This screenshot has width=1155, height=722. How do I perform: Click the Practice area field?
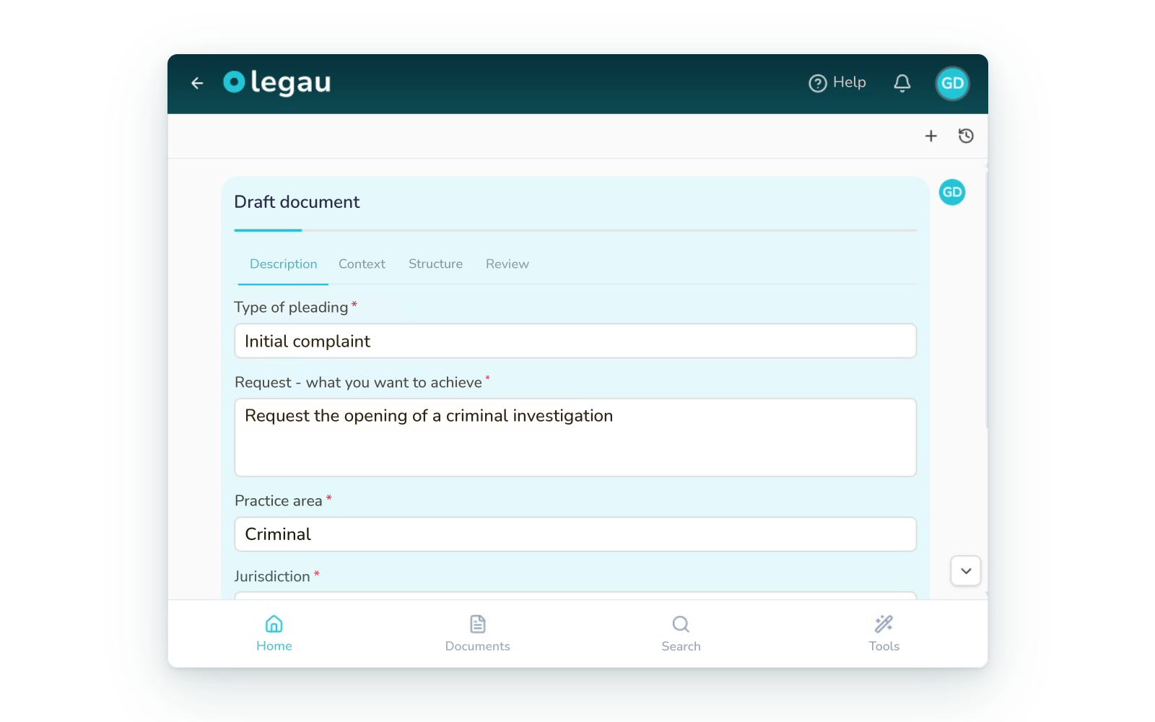(575, 534)
